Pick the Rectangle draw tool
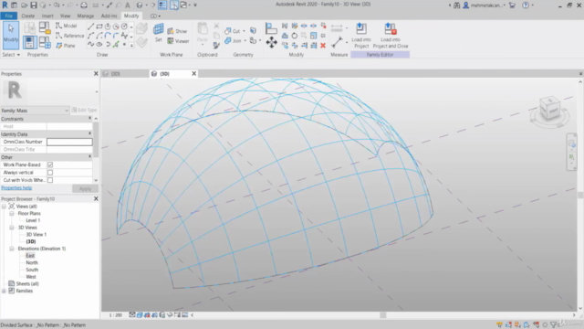 click(x=99, y=27)
